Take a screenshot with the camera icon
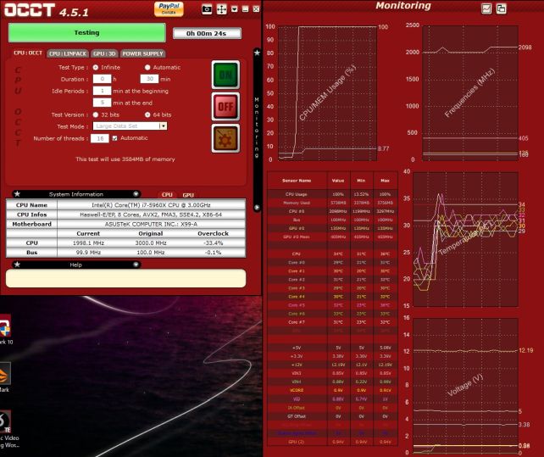Screen dimensions: 544x457 (x=207, y=9)
